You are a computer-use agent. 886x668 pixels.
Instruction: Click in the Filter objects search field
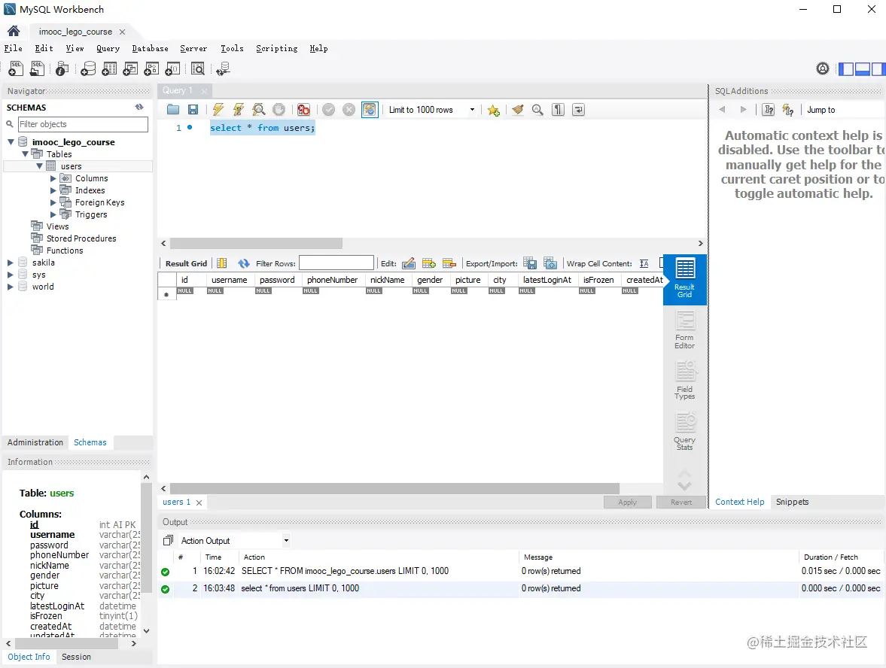83,124
